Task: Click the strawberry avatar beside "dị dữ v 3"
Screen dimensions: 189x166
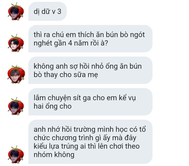Action: coord(16,12)
